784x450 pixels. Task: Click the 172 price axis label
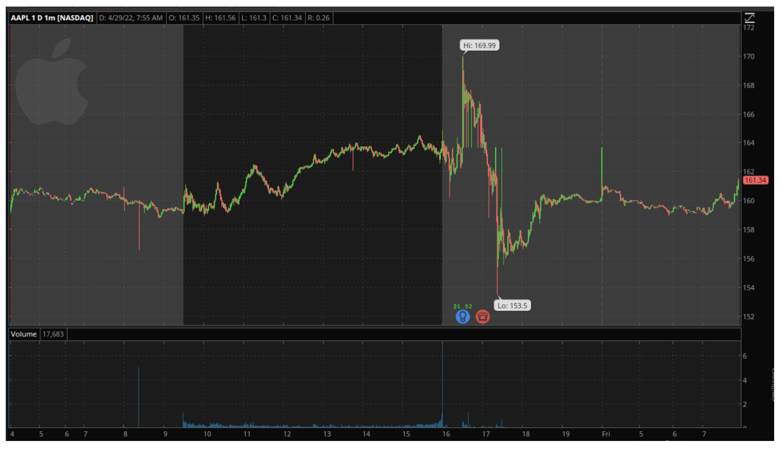tap(749, 28)
